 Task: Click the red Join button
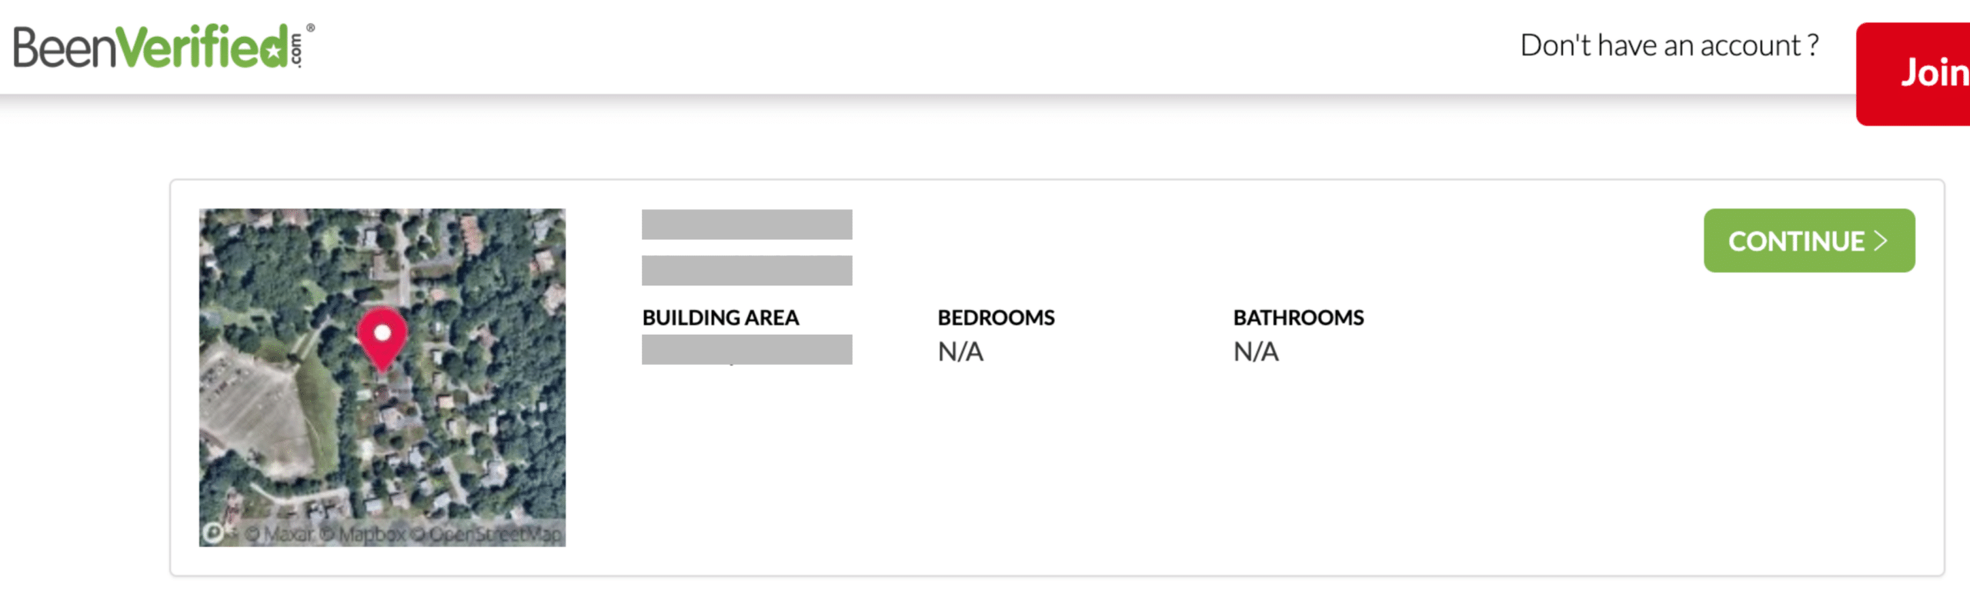[1914, 74]
